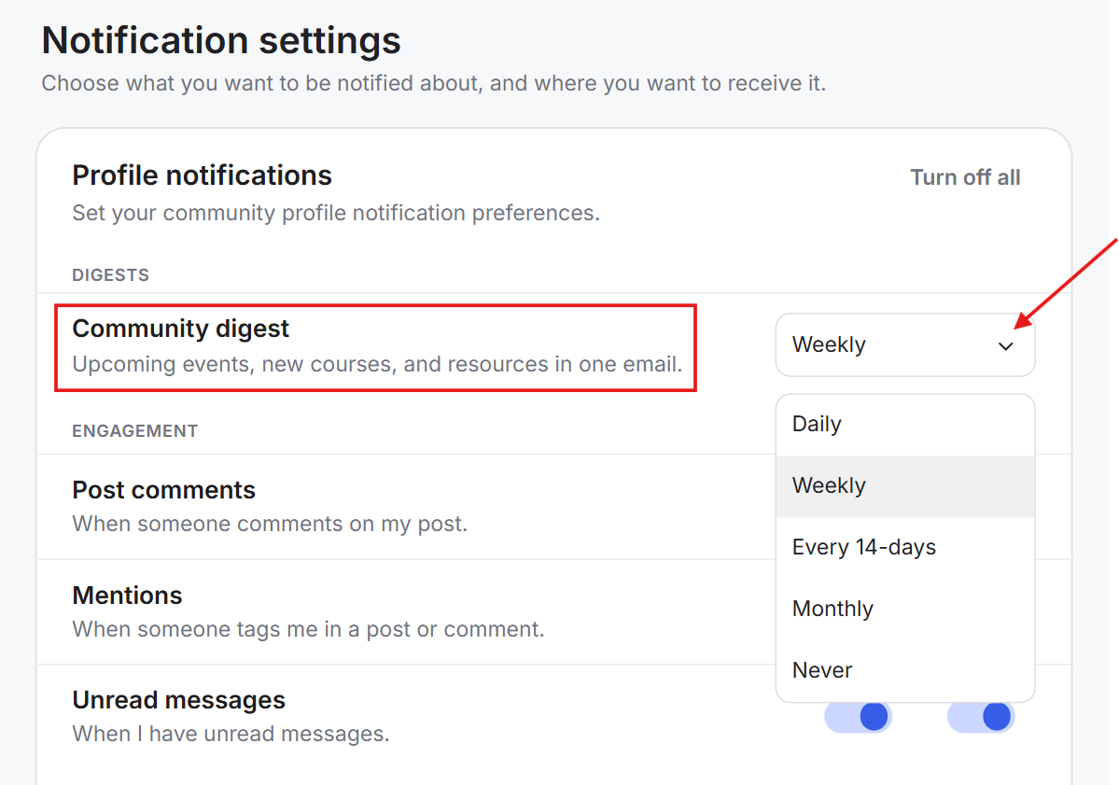Viewport: 1119px width, 785px height.
Task: Click the Profile notifications card heading
Action: click(x=202, y=175)
